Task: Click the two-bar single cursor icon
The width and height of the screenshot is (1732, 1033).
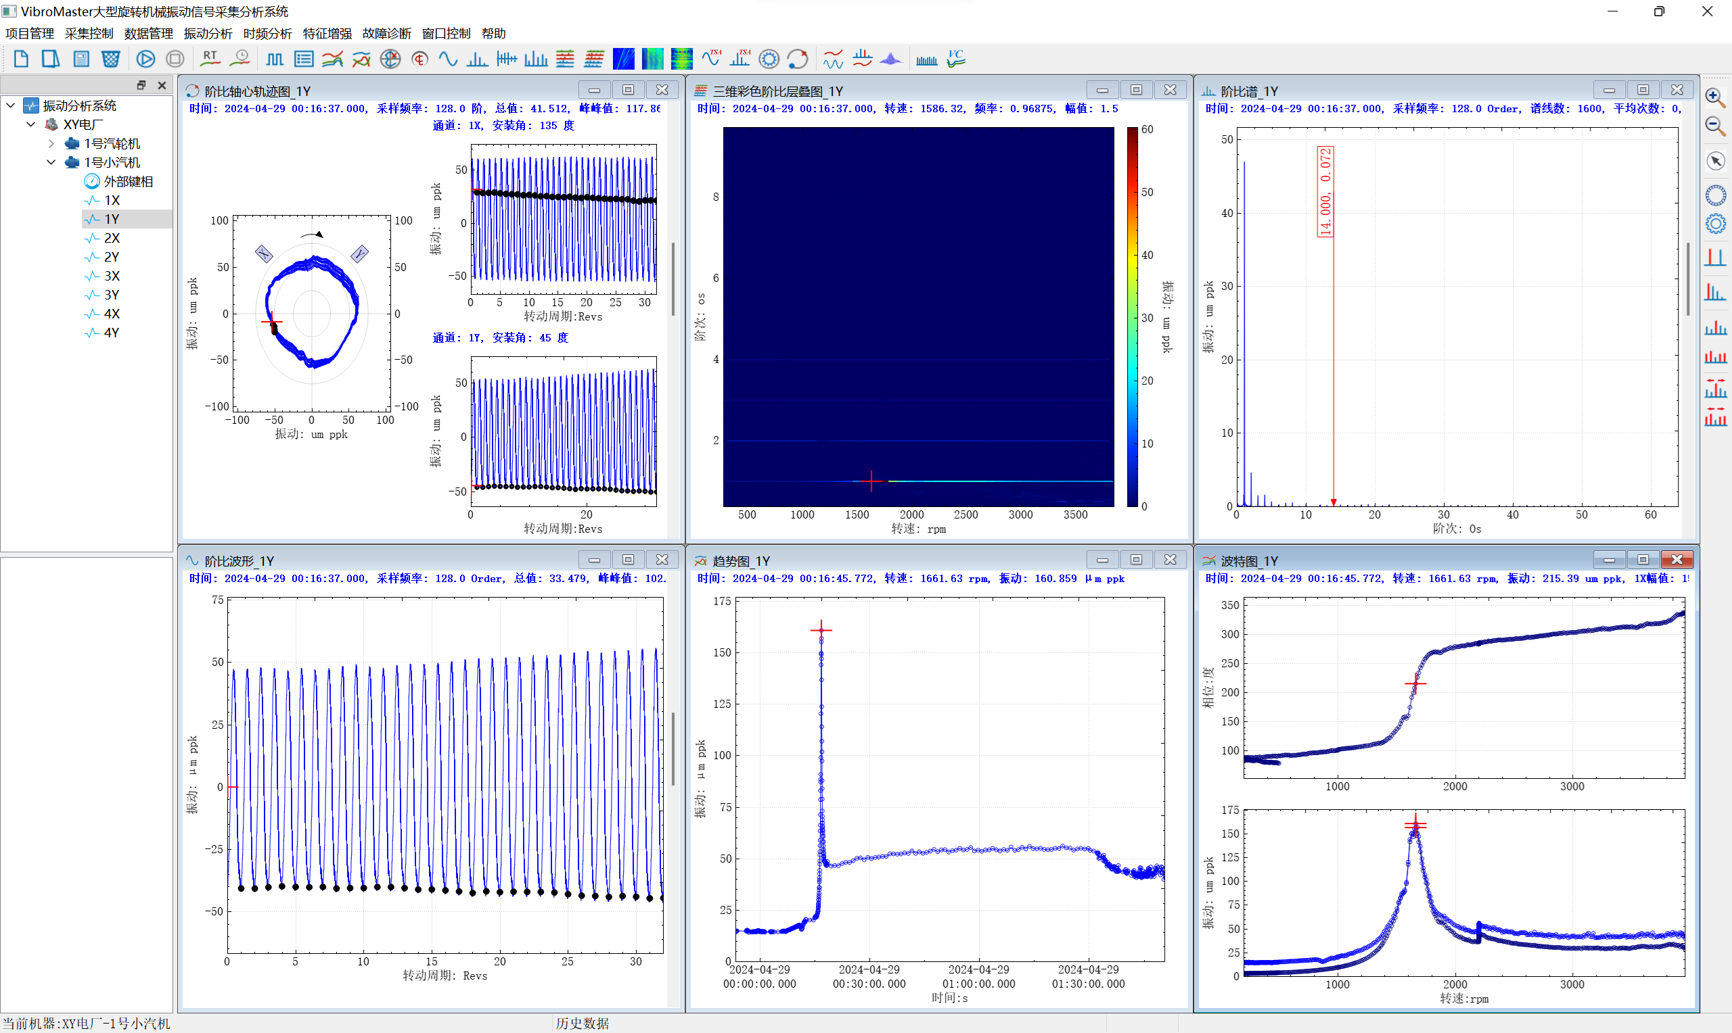Action: pos(1715,258)
